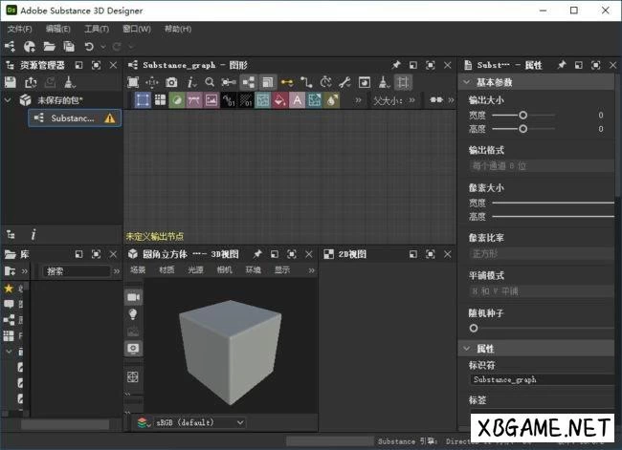This screenshot has width=622, height=450.
Task: Select the Substance graph item in explorer
Action: coord(74,118)
